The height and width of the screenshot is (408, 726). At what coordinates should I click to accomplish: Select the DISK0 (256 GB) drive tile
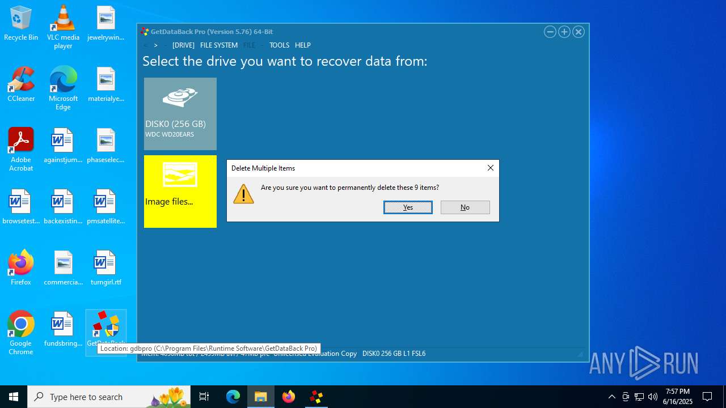(180, 114)
